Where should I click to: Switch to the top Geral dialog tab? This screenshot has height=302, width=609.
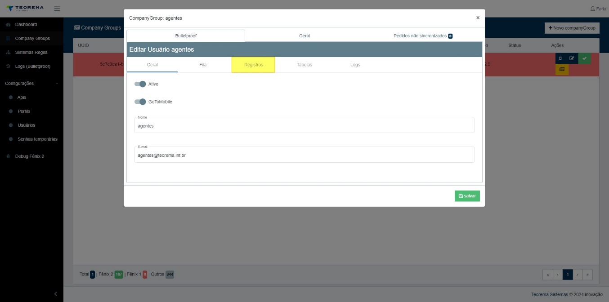coord(304,36)
